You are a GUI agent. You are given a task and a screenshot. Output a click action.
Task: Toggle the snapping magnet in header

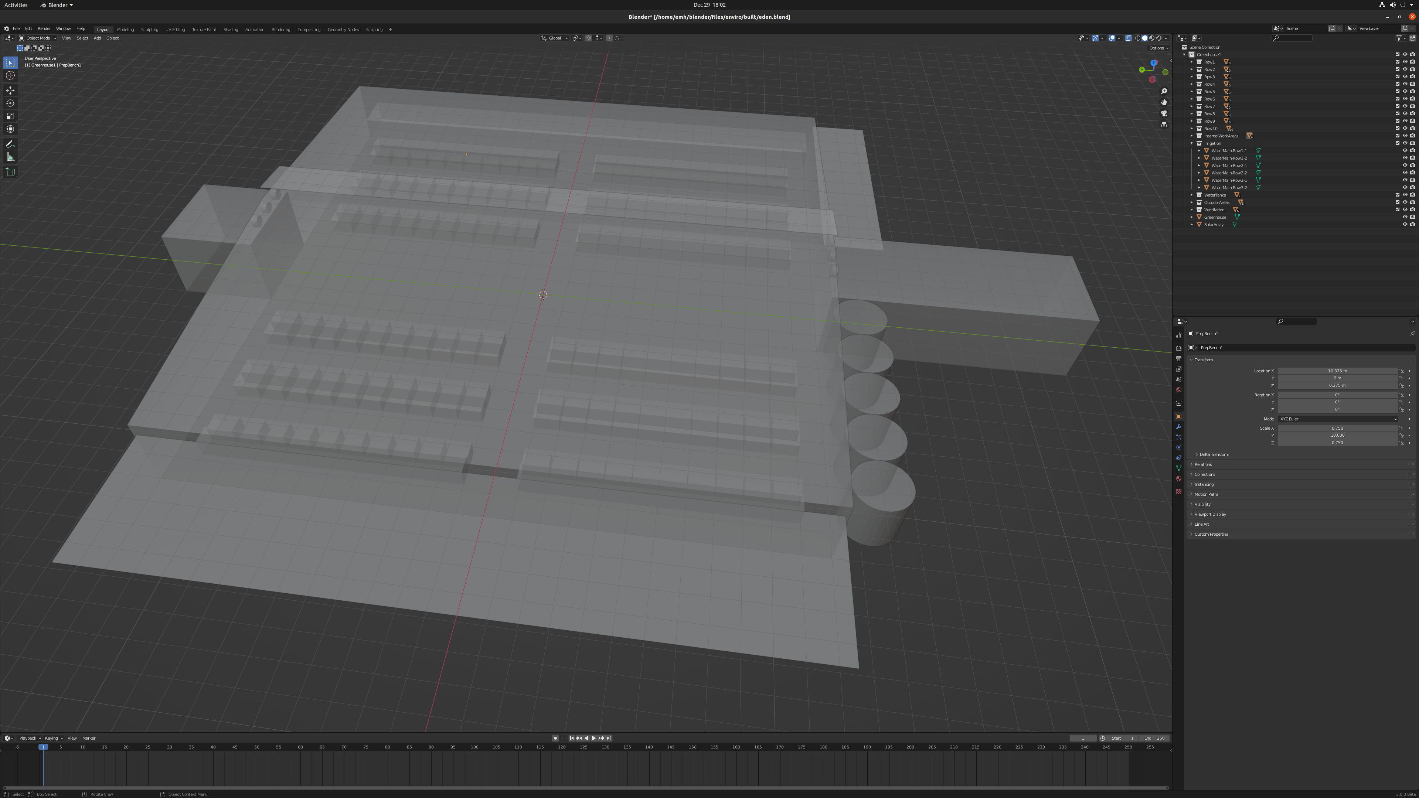(588, 38)
